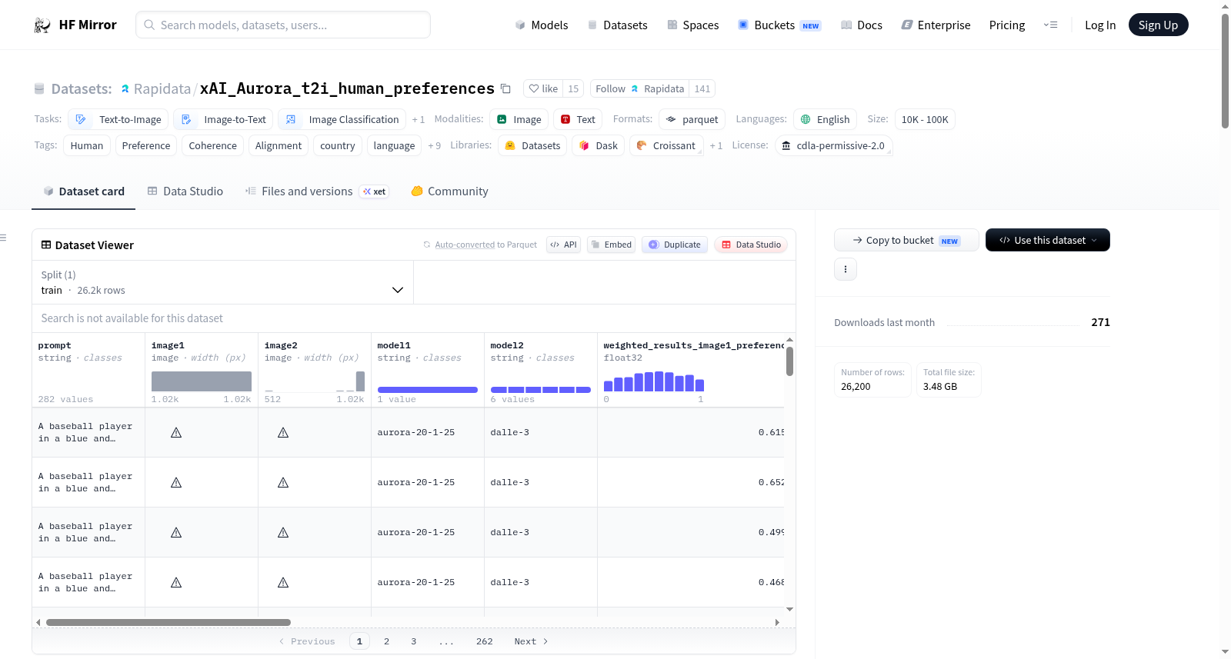The width and height of the screenshot is (1231, 659).
Task: Open the Community tab
Action: (450, 191)
